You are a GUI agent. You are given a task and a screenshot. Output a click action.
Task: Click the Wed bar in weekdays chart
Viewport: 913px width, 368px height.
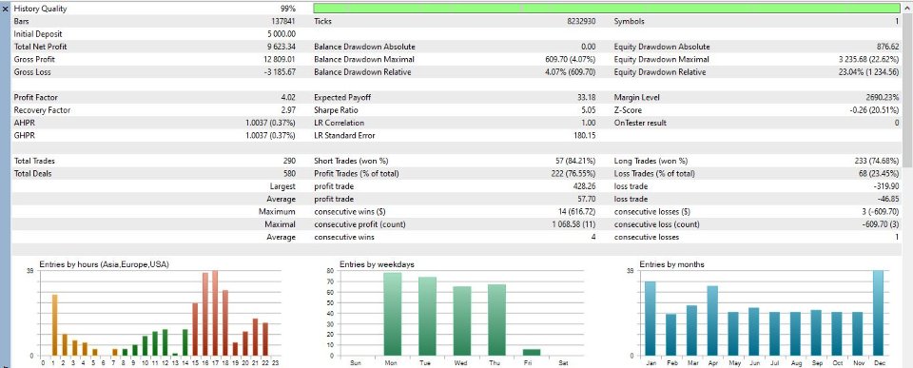coord(462,320)
